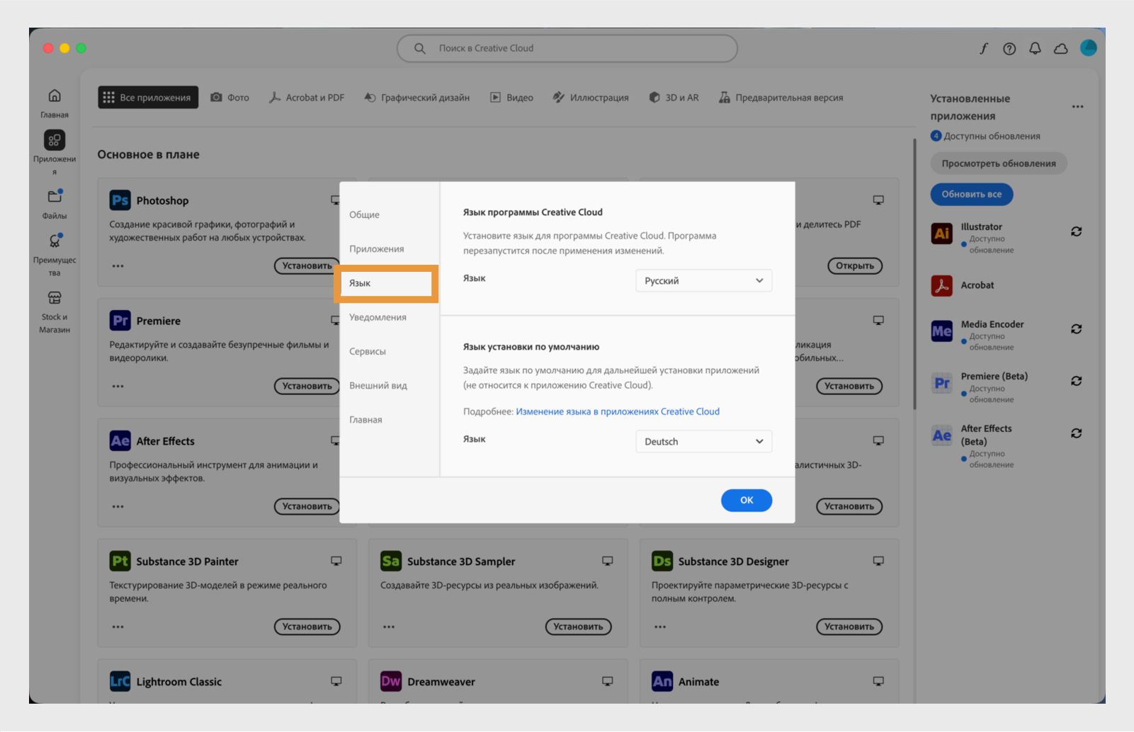
Task: Switch to Предварительная версия category
Action: (x=781, y=98)
